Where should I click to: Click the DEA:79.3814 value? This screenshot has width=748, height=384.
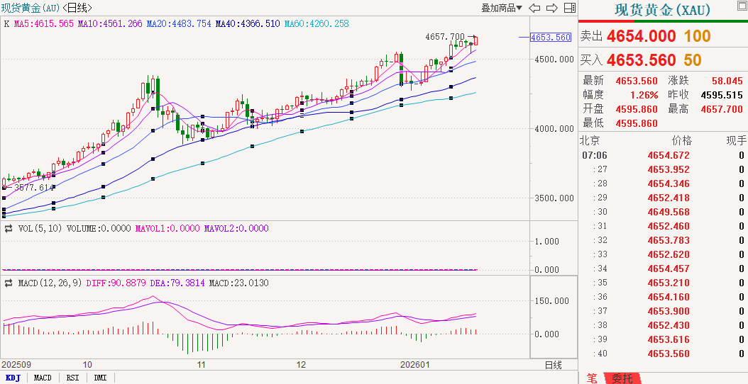click(x=177, y=283)
